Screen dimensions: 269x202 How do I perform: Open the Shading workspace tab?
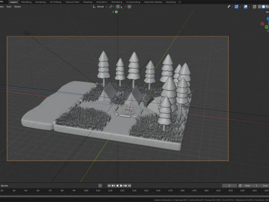click(88, 2)
